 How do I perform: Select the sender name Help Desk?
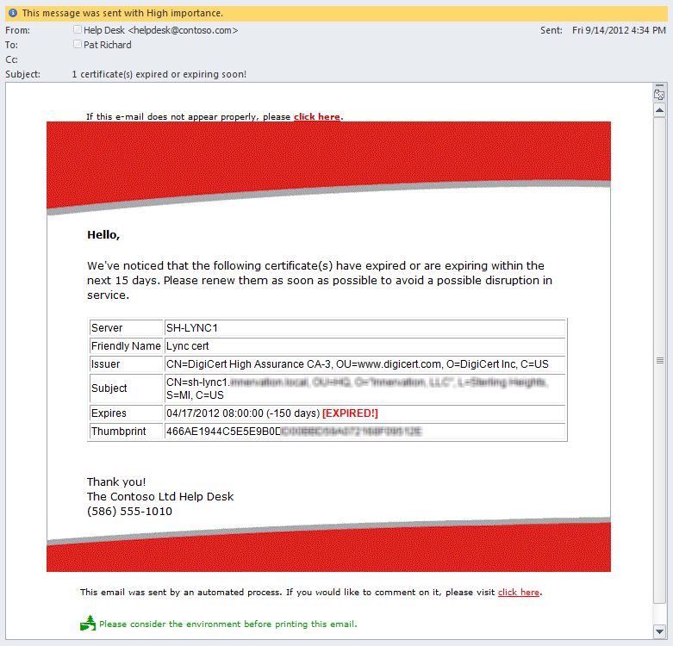[104, 30]
